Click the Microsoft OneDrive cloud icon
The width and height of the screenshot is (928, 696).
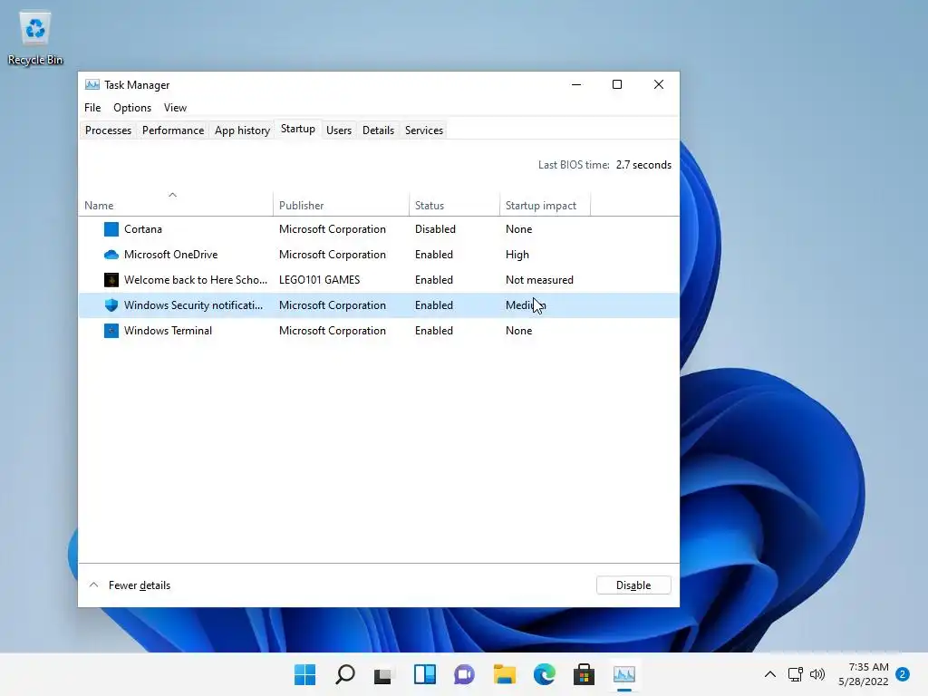click(111, 255)
